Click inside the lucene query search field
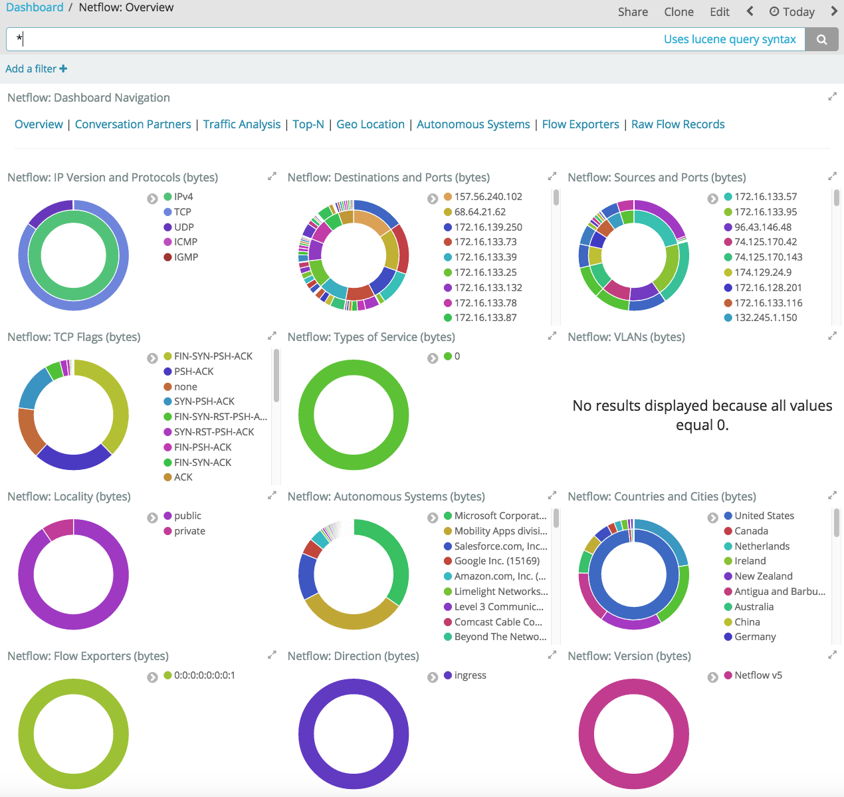This screenshot has height=797, width=844. click(x=266, y=39)
